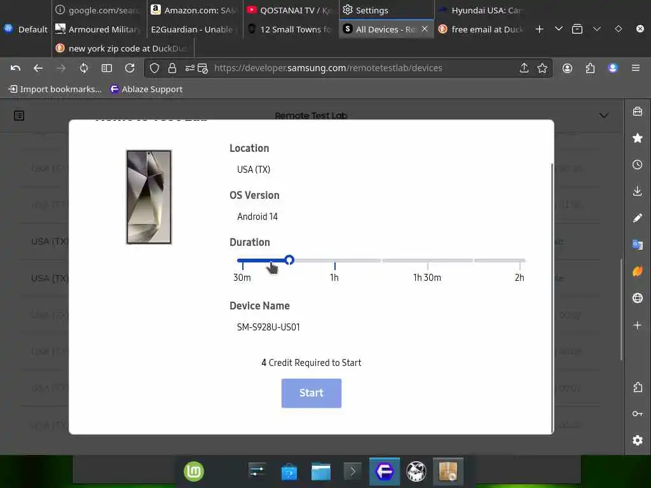
Task: Click the Floorp browser taskbar icon
Action: (385, 472)
